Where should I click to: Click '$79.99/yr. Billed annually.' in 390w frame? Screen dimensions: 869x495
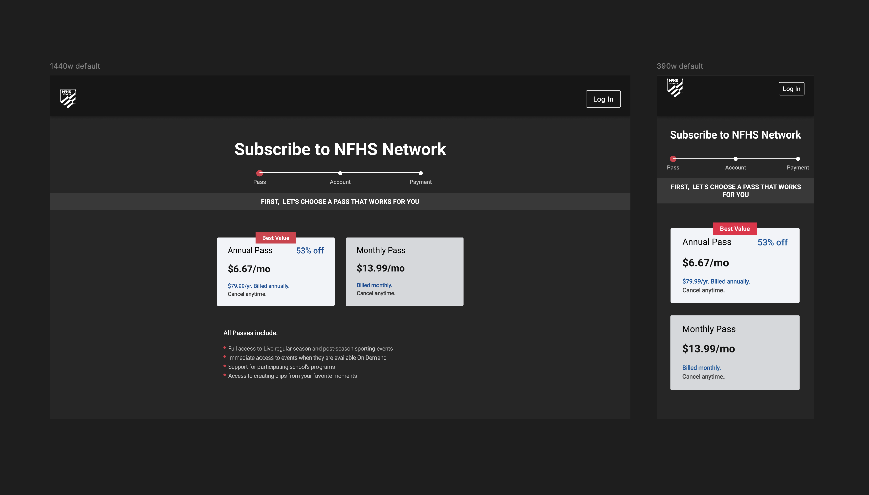716,281
